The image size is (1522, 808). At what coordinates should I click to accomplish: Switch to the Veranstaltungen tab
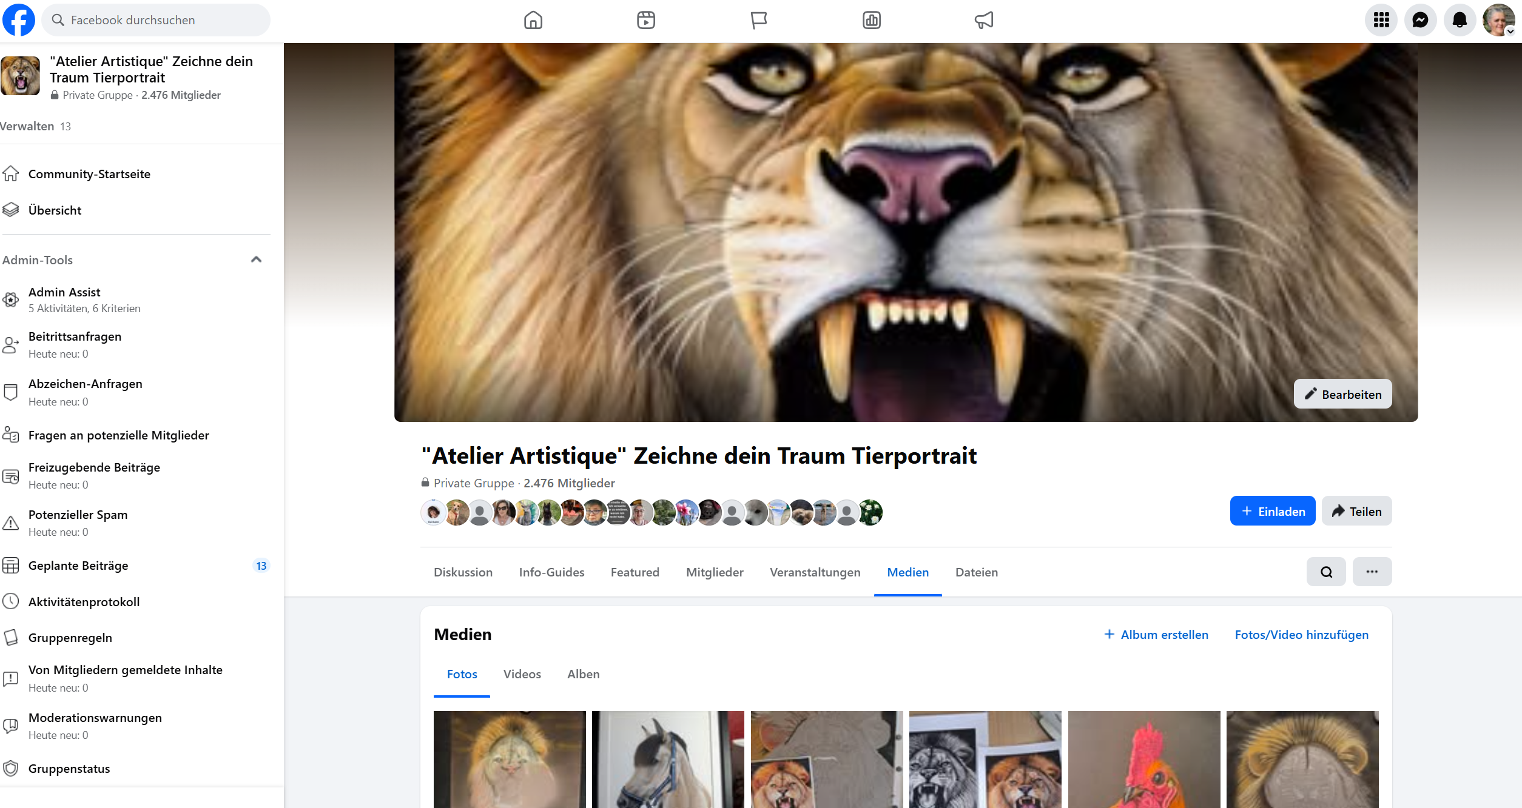point(815,572)
